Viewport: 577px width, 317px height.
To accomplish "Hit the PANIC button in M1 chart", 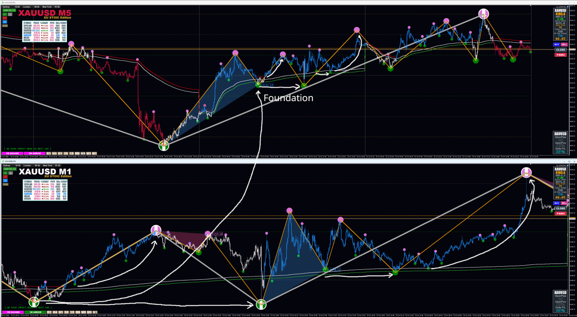I will coord(560,213).
